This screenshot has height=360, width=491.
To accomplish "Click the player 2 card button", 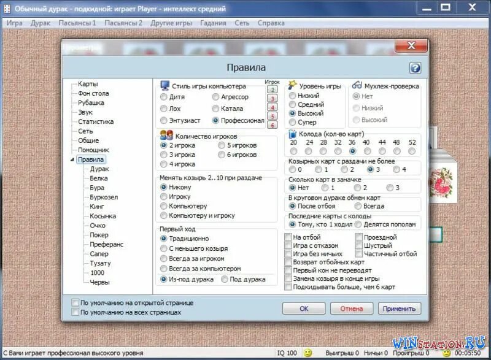I will tap(273, 90).
